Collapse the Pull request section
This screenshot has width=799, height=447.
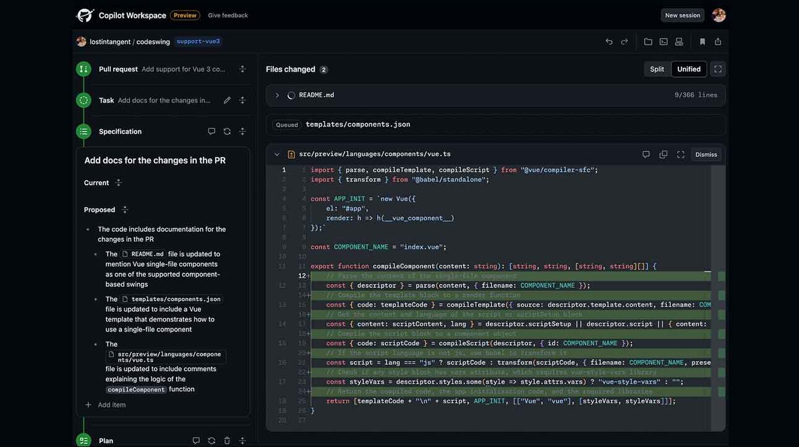tap(242, 69)
